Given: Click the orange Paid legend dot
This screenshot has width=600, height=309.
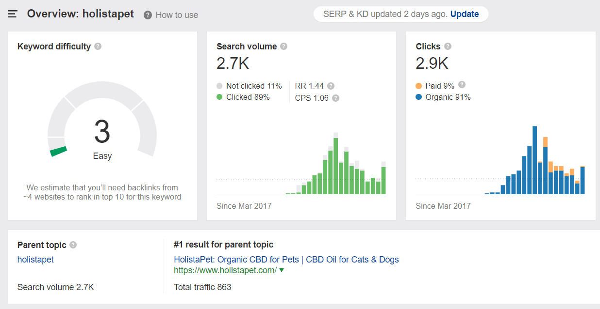Looking at the screenshot, I should [x=419, y=86].
